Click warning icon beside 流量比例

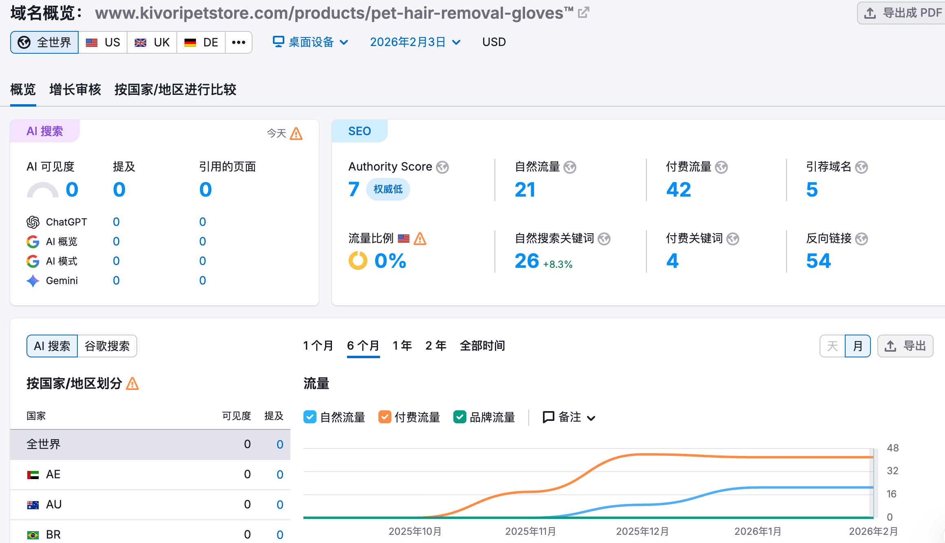click(x=420, y=239)
